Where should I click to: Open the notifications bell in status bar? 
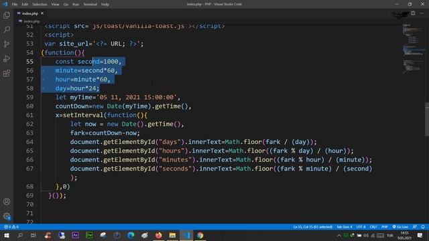(423, 227)
